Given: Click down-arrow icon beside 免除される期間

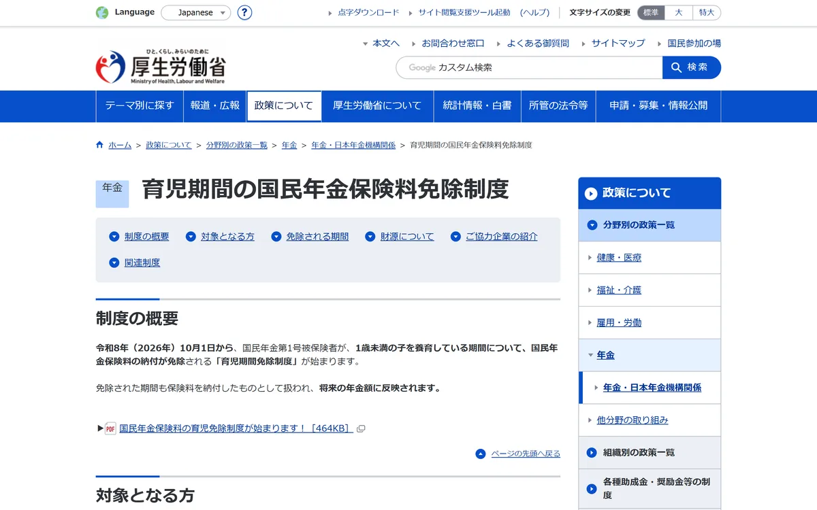Looking at the screenshot, I should tap(276, 237).
